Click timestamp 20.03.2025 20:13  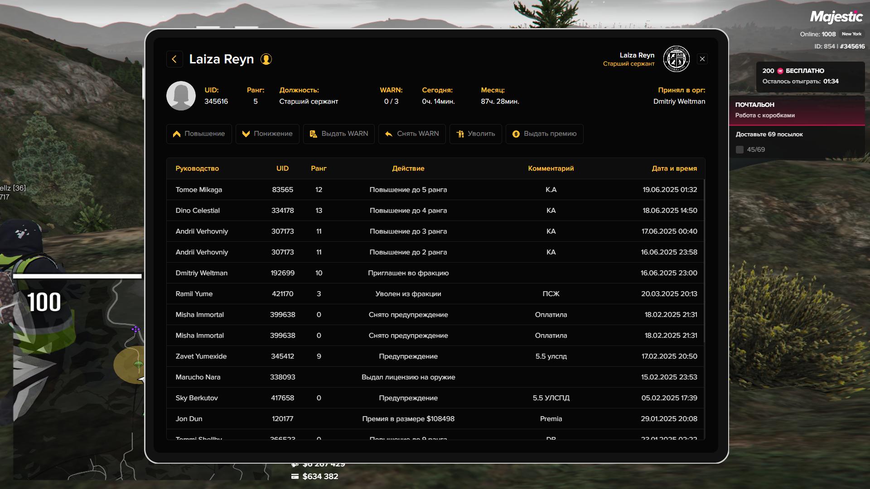[x=669, y=294]
